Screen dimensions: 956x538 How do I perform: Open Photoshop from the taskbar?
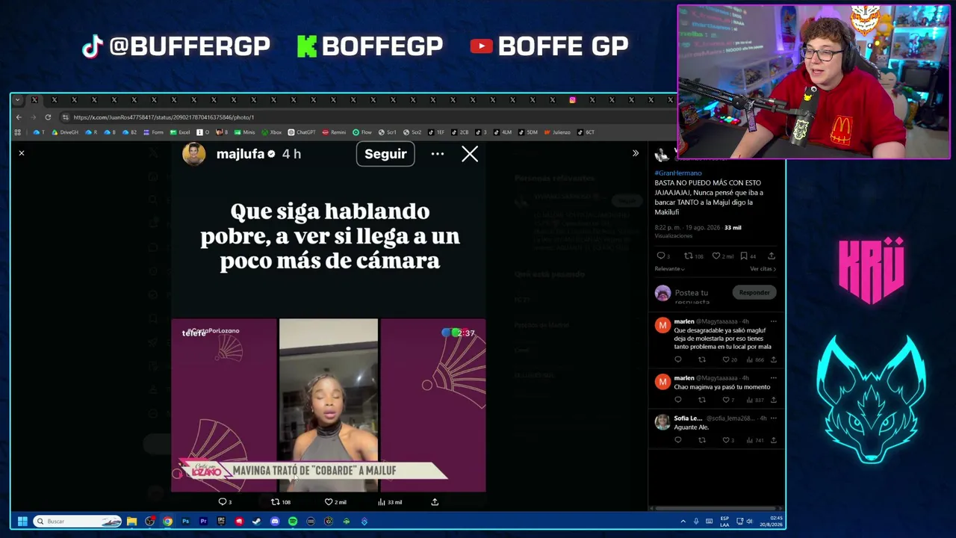coord(185,522)
